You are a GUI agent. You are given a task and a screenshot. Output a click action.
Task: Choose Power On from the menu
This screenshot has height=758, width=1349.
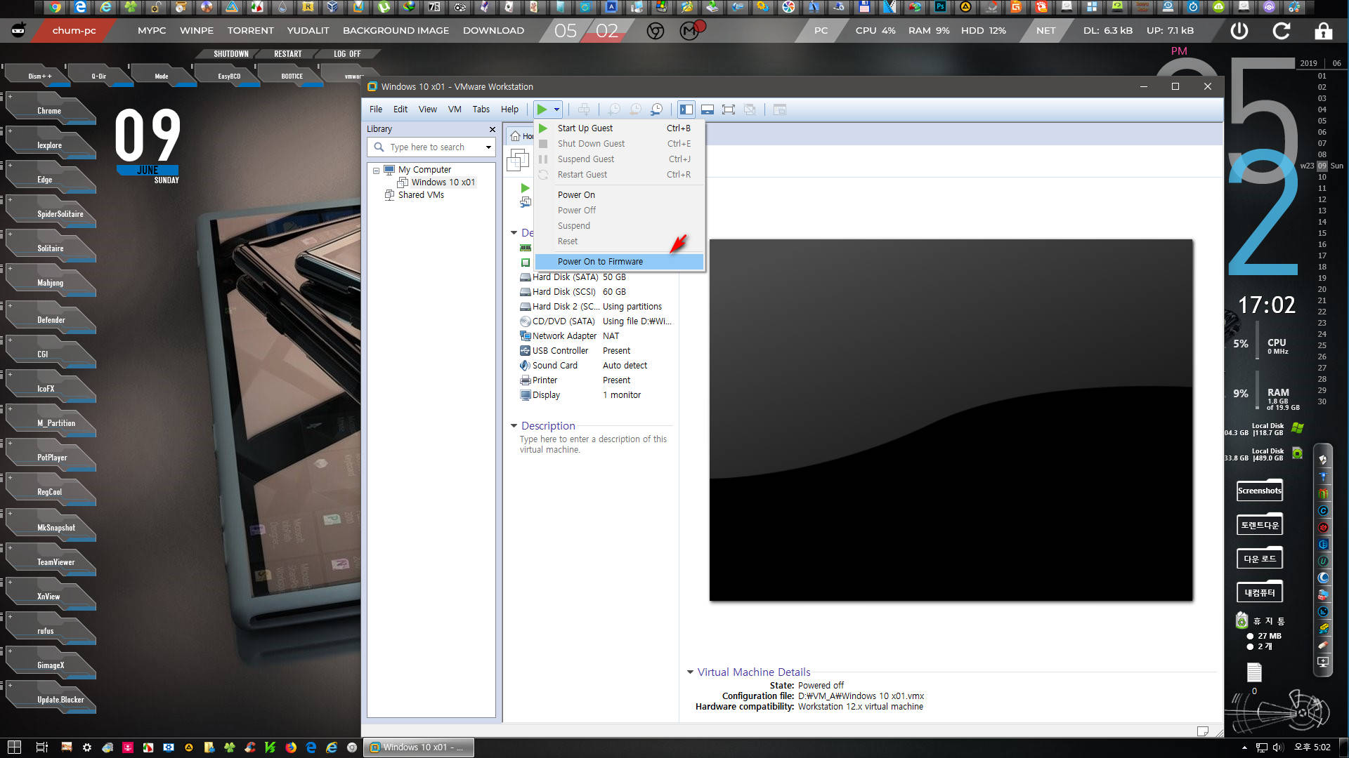point(619,195)
